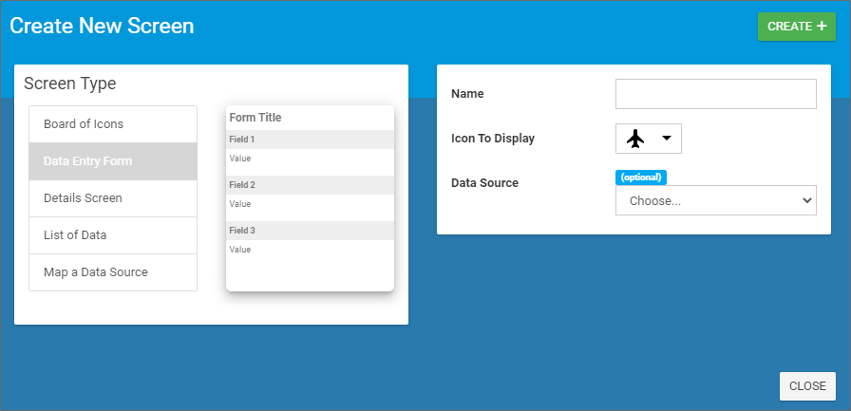Focus the Name text field
851x411 pixels.
[715, 94]
